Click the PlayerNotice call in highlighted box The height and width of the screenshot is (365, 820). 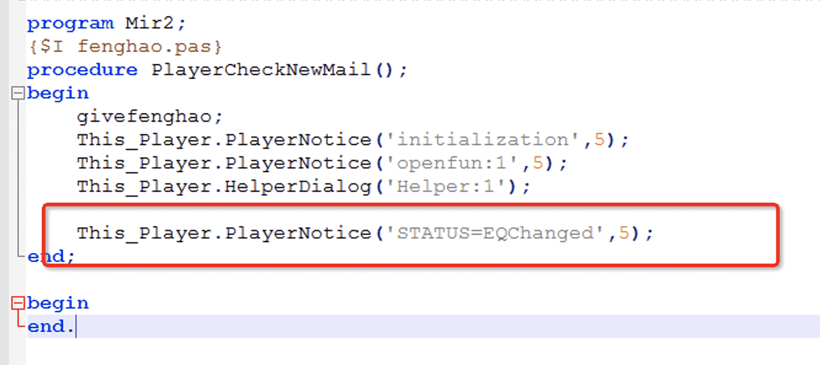(x=299, y=234)
